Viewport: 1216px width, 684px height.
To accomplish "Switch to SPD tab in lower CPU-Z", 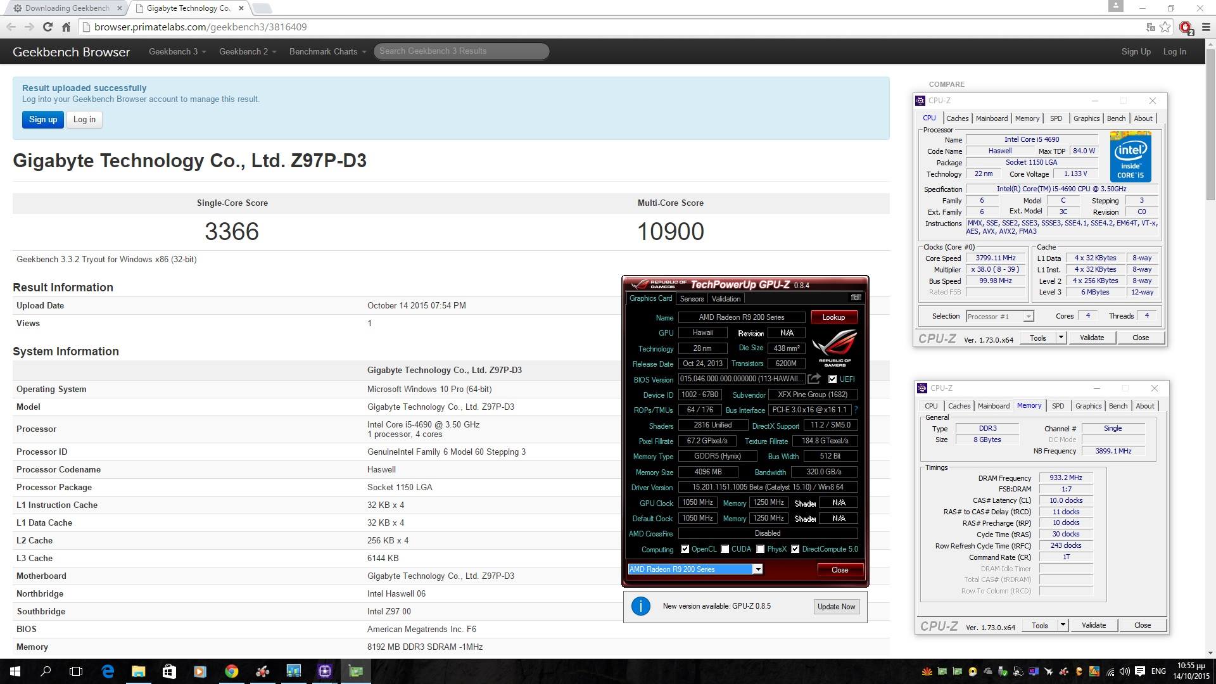I will click(1058, 406).
